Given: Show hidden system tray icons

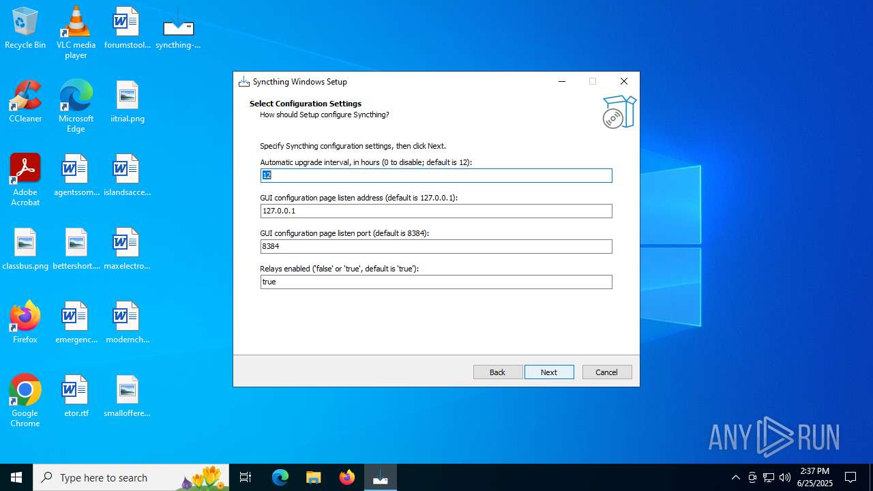Looking at the screenshot, I should [x=735, y=477].
